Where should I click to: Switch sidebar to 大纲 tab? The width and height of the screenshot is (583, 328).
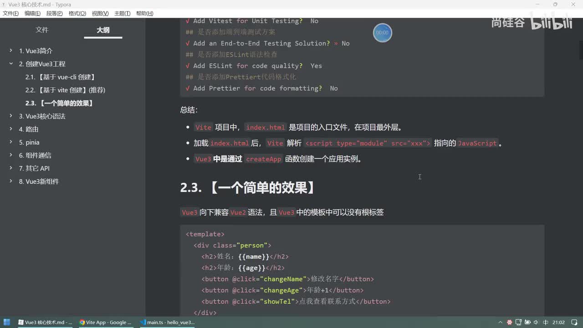point(103,30)
